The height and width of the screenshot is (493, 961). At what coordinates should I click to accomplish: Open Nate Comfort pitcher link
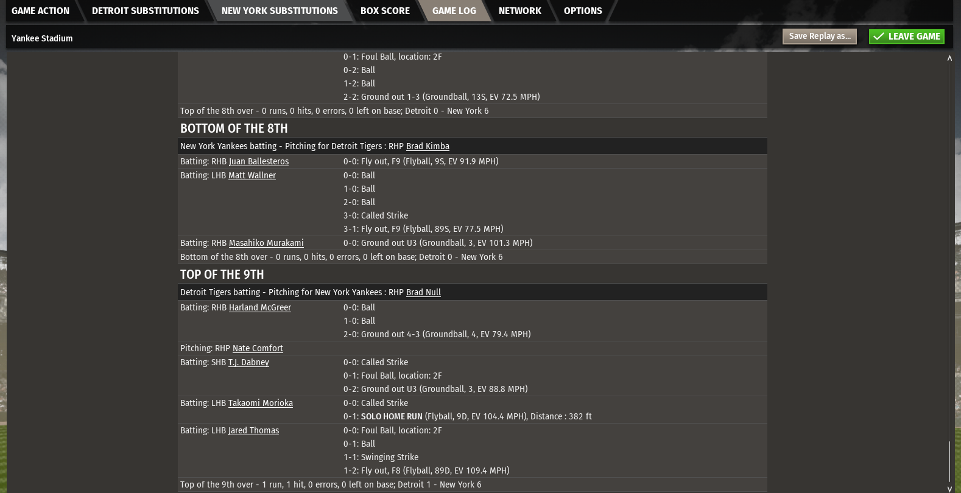click(x=258, y=348)
